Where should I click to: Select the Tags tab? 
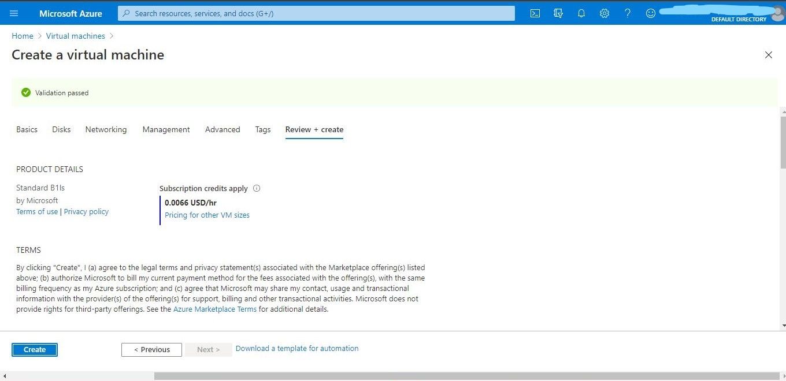click(x=262, y=129)
